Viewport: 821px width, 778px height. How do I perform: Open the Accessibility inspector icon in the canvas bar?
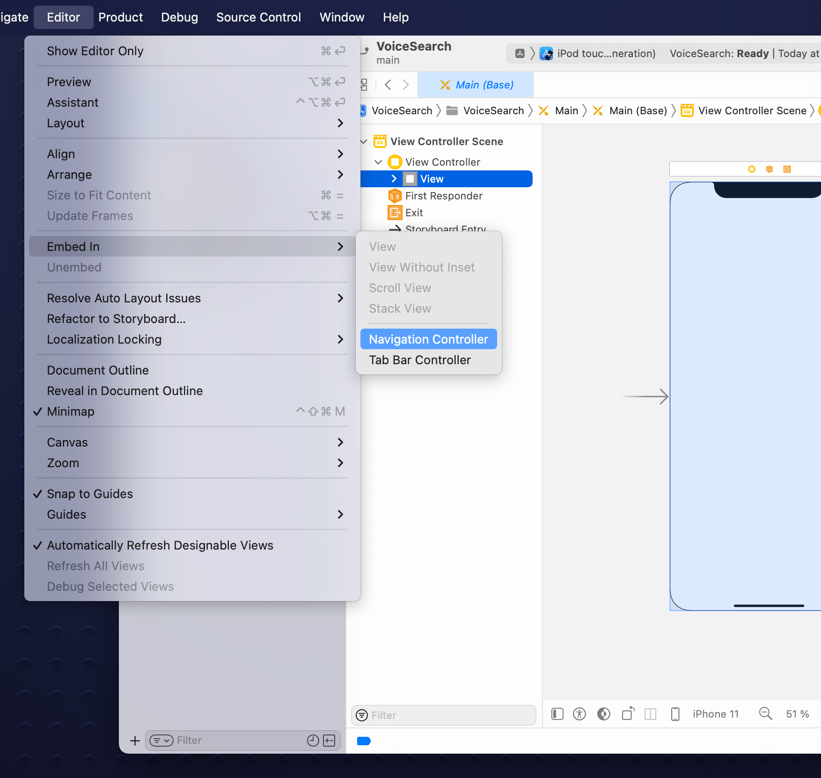tap(580, 714)
